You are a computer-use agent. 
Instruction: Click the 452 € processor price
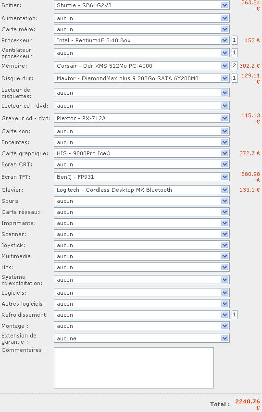point(252,40)
